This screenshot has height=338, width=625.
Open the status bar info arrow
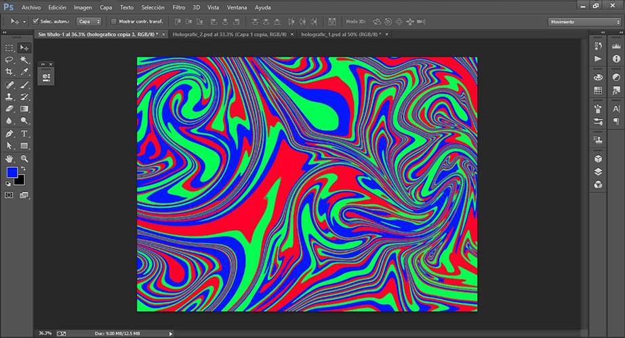(171, 334)
